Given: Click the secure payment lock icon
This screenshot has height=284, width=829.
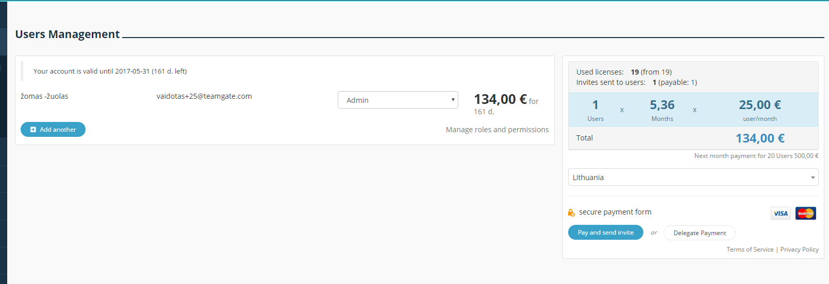Looking at the screenshot, I should click(571, 212).
